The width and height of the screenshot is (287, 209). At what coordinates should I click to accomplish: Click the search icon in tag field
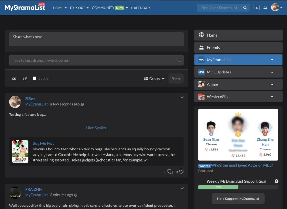click(x=179, y=60)
